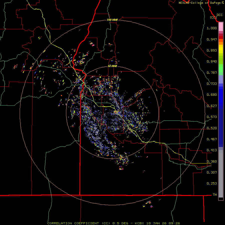Click the 0.627 legend value
Viewport: 225px width, 225px height.
click(212, 106)
